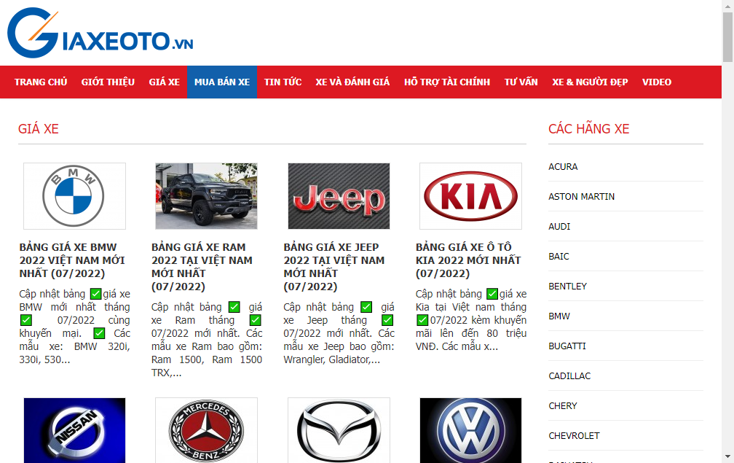Screen dimensions: 734x463
Task: Click the 'CÁC HÃNG XE' sidebar heading
Action: click(x=589, y=129)
